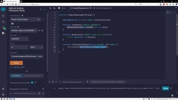Switch to the Home tab
Viewport: 178px width, 100px height.
pos(62,8)
